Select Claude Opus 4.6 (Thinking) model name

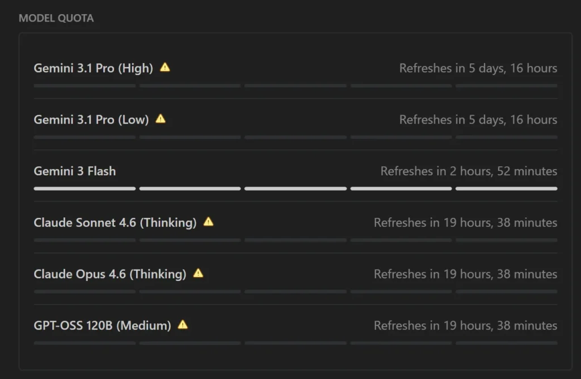click(x=110, y=274)
